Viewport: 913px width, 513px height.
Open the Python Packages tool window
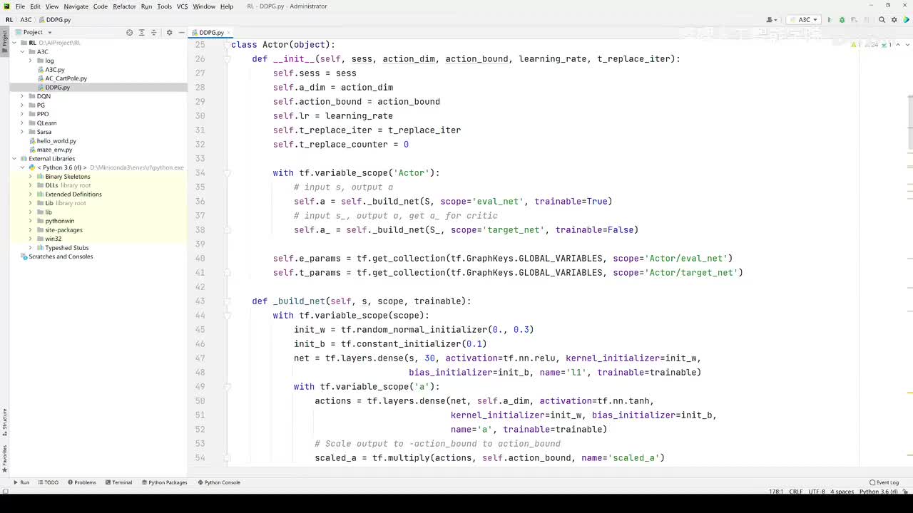point(164,482)
